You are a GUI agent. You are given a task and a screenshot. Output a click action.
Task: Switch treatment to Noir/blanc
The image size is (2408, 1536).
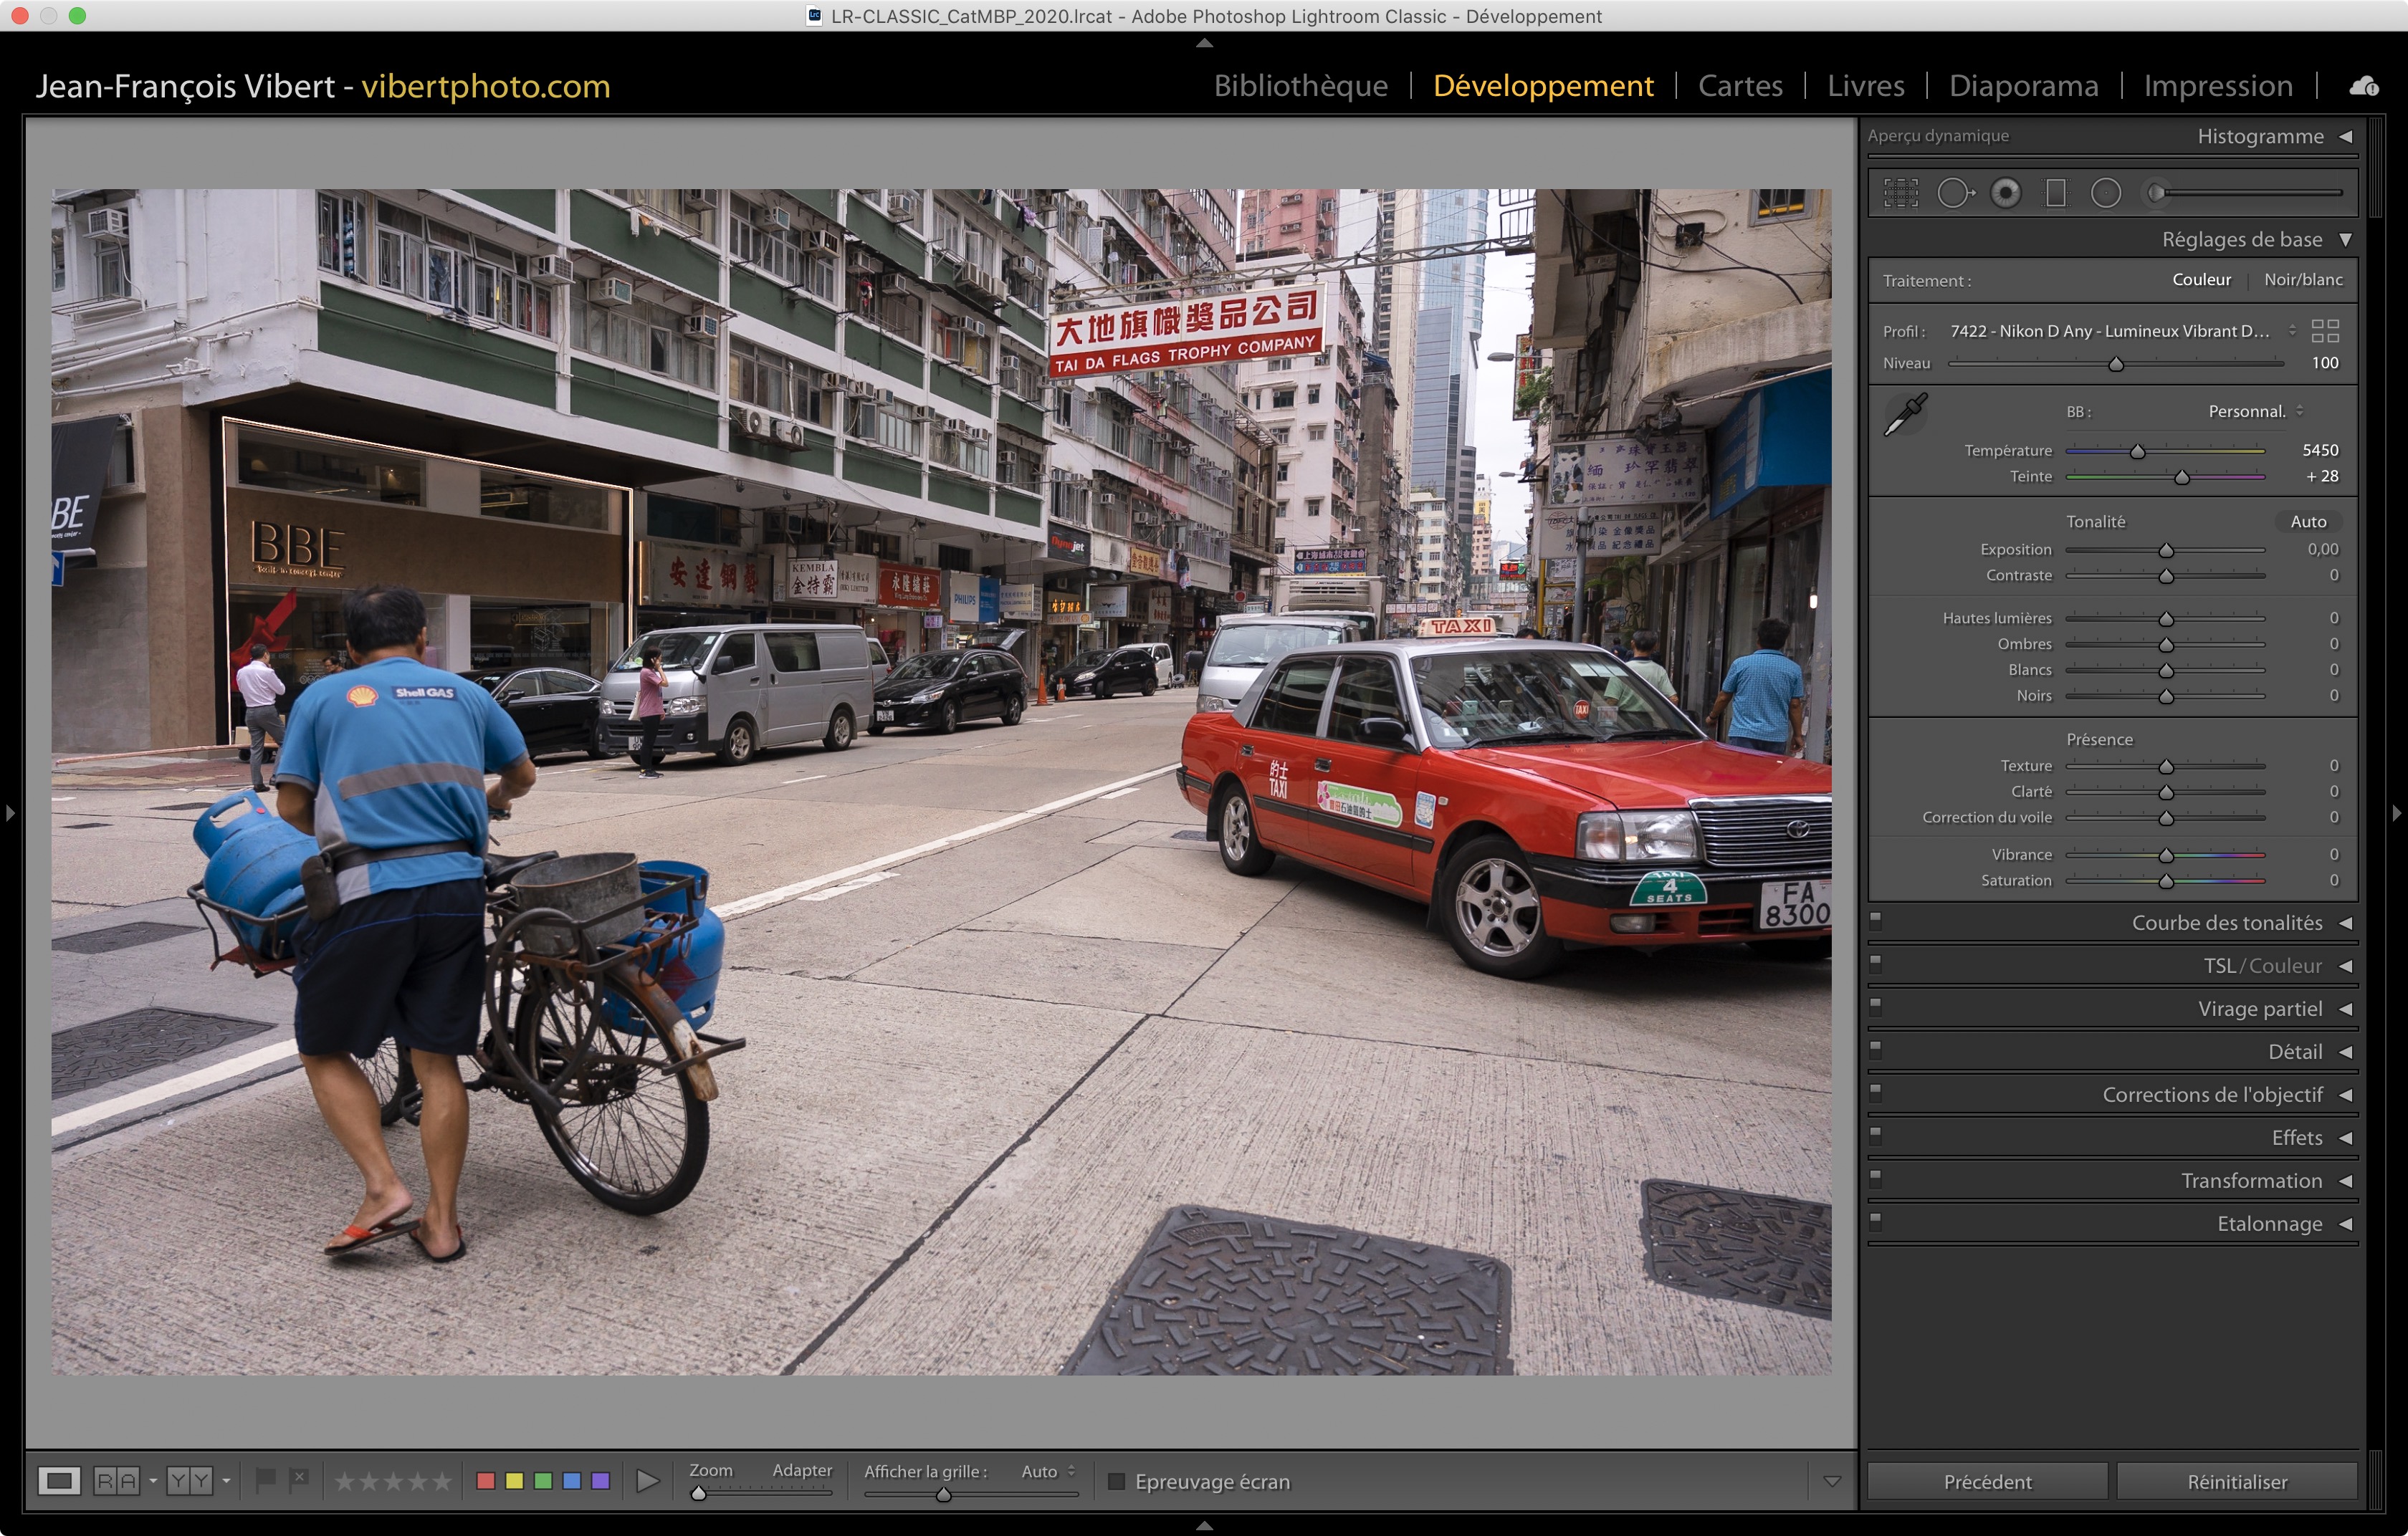point(2303,280)
